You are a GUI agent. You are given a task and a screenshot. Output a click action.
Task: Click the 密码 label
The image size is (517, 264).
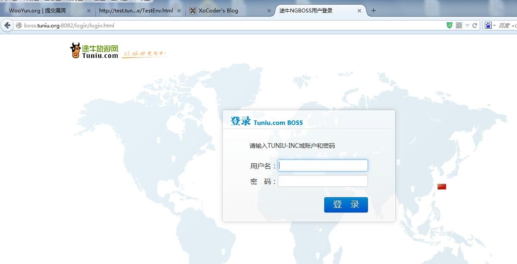(x=263, y=181)
